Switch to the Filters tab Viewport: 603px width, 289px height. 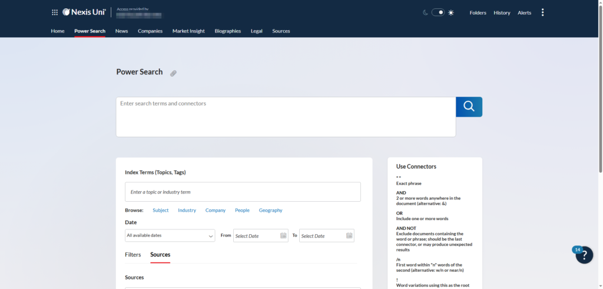pyautogui.click(x=133, y=255)
